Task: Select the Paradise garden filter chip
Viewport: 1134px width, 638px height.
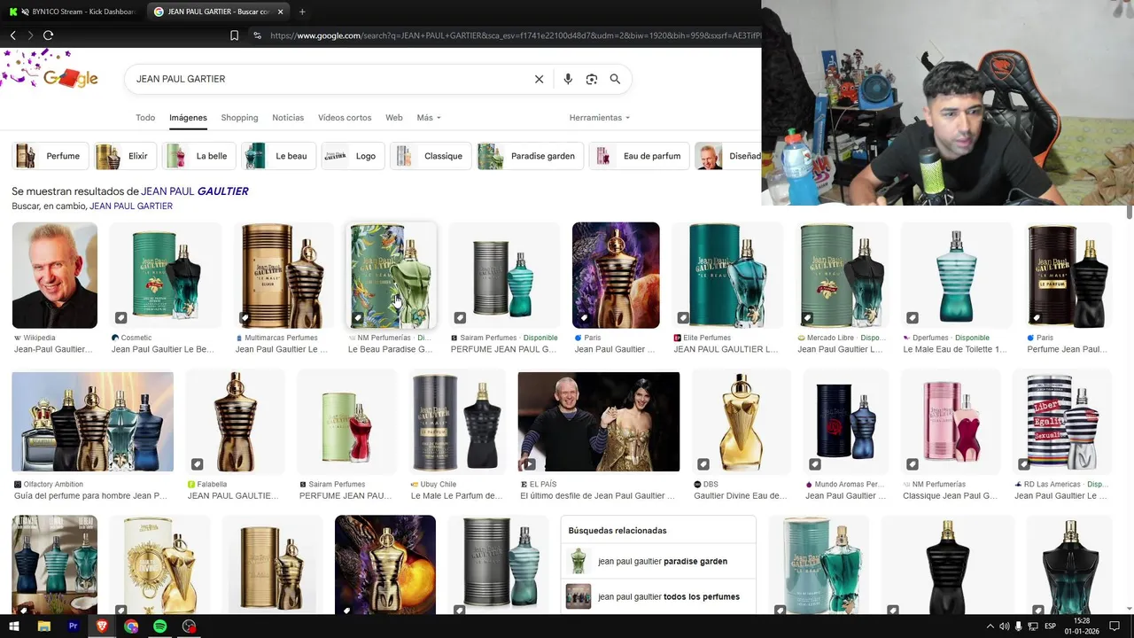Action: tap(530, 156)
